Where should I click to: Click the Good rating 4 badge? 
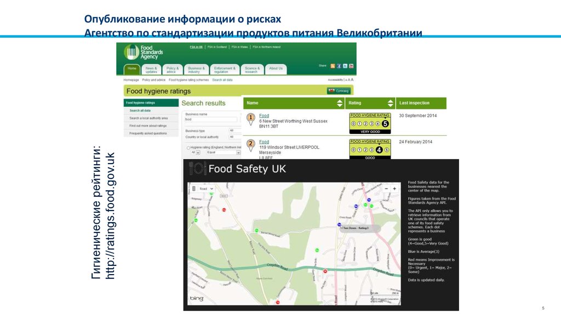[x=370, y=149]
